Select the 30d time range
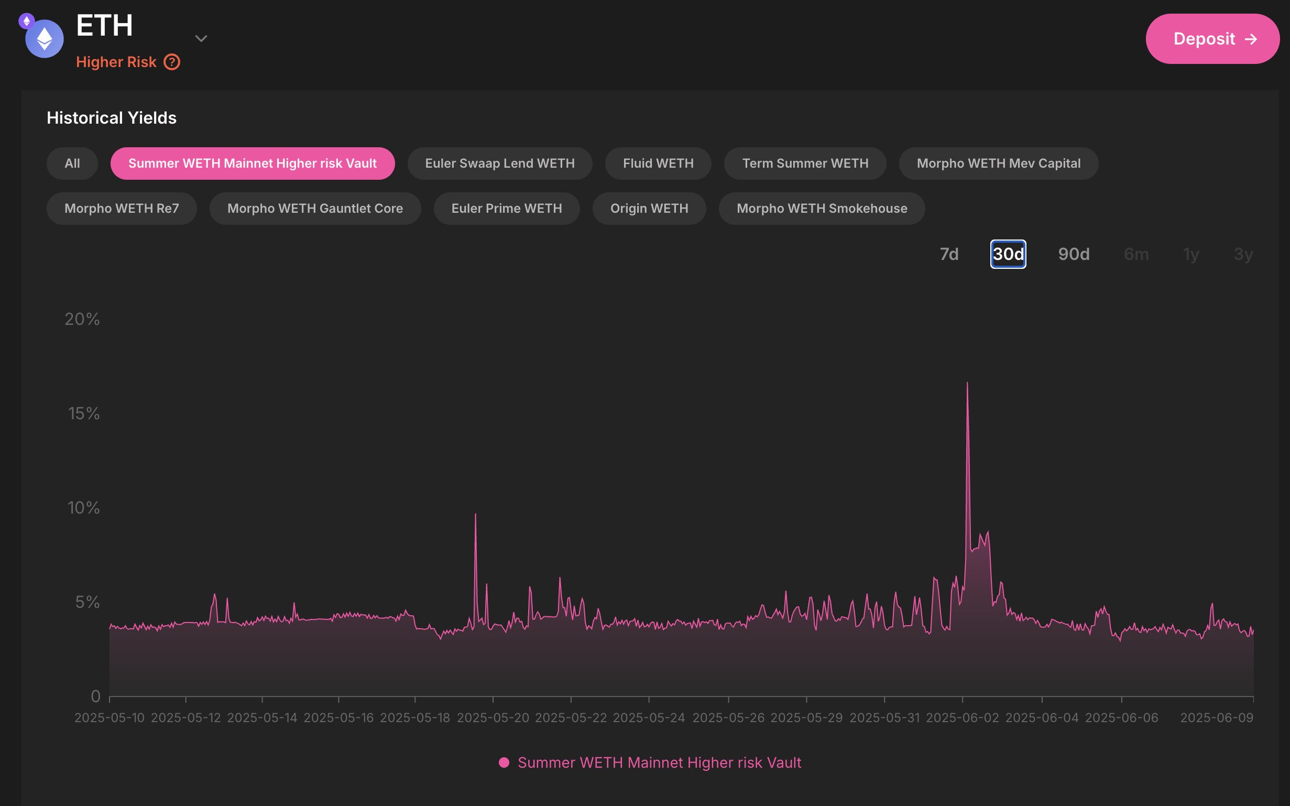The image size is (1290, 806). click(1008, 254)
